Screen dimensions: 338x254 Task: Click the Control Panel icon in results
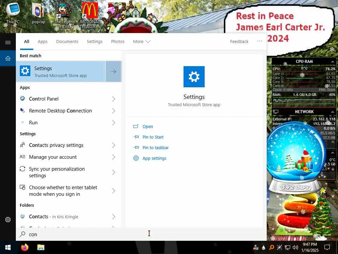click(x=22, y=99)
